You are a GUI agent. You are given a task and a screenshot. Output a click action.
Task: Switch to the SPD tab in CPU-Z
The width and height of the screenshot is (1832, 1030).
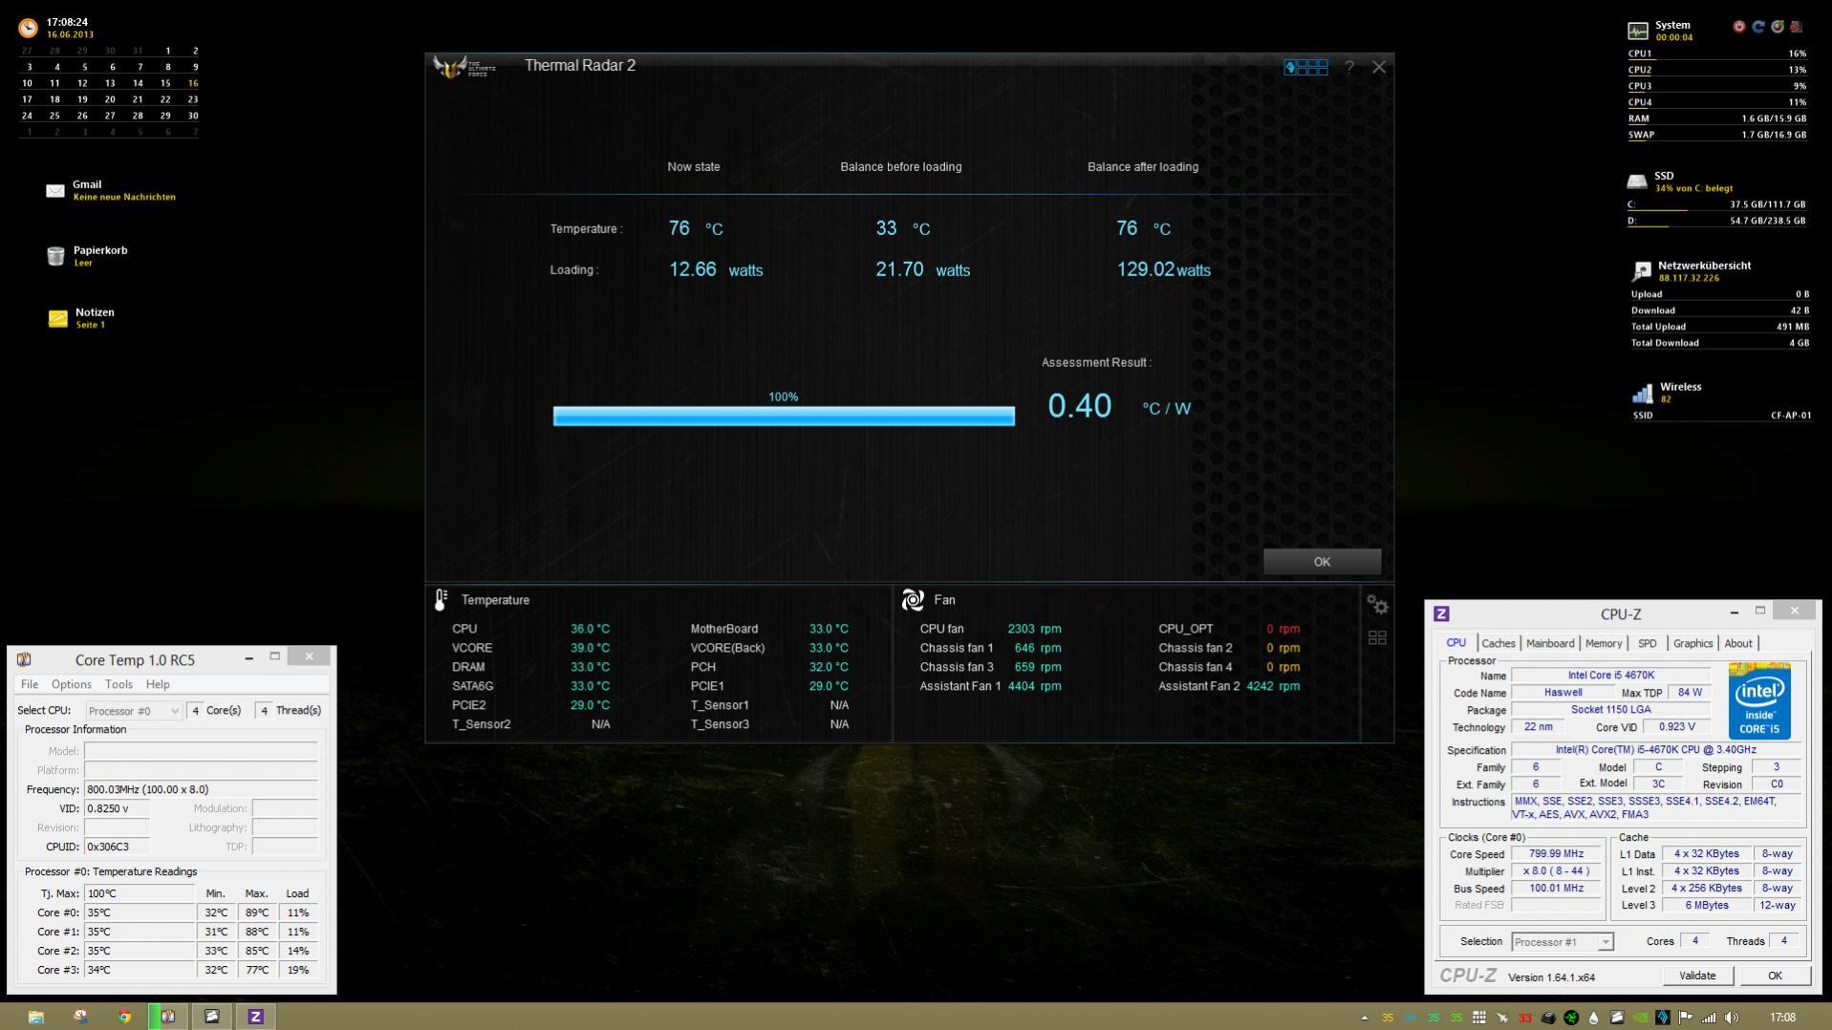(x=1647, y=643)
